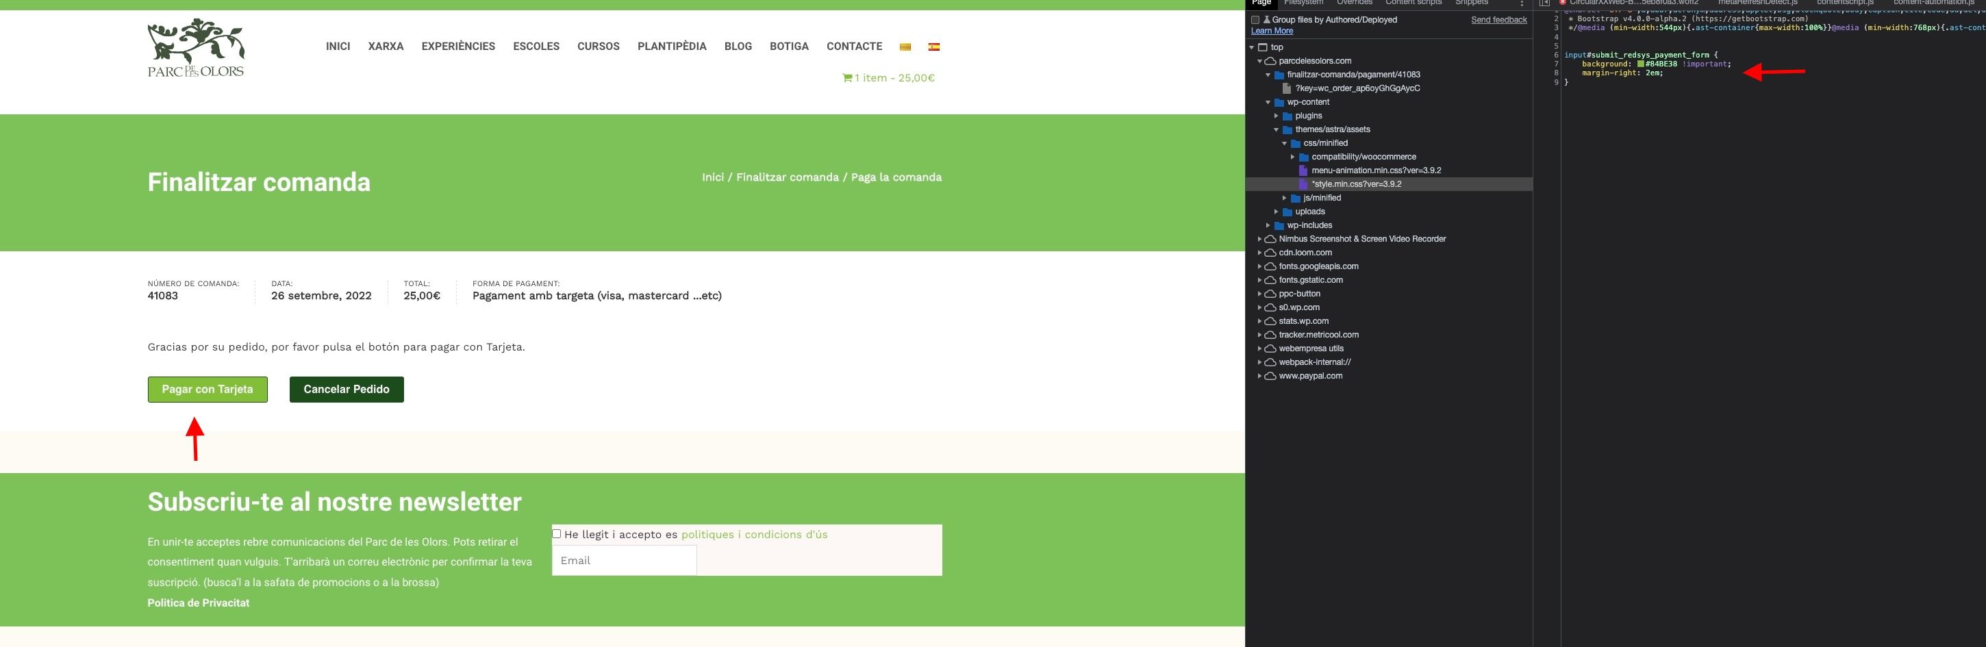Open the more-tabs kebab menu in Sources
The width and height of the screenshot is (1986, 647).
[x=1522, y=3]
